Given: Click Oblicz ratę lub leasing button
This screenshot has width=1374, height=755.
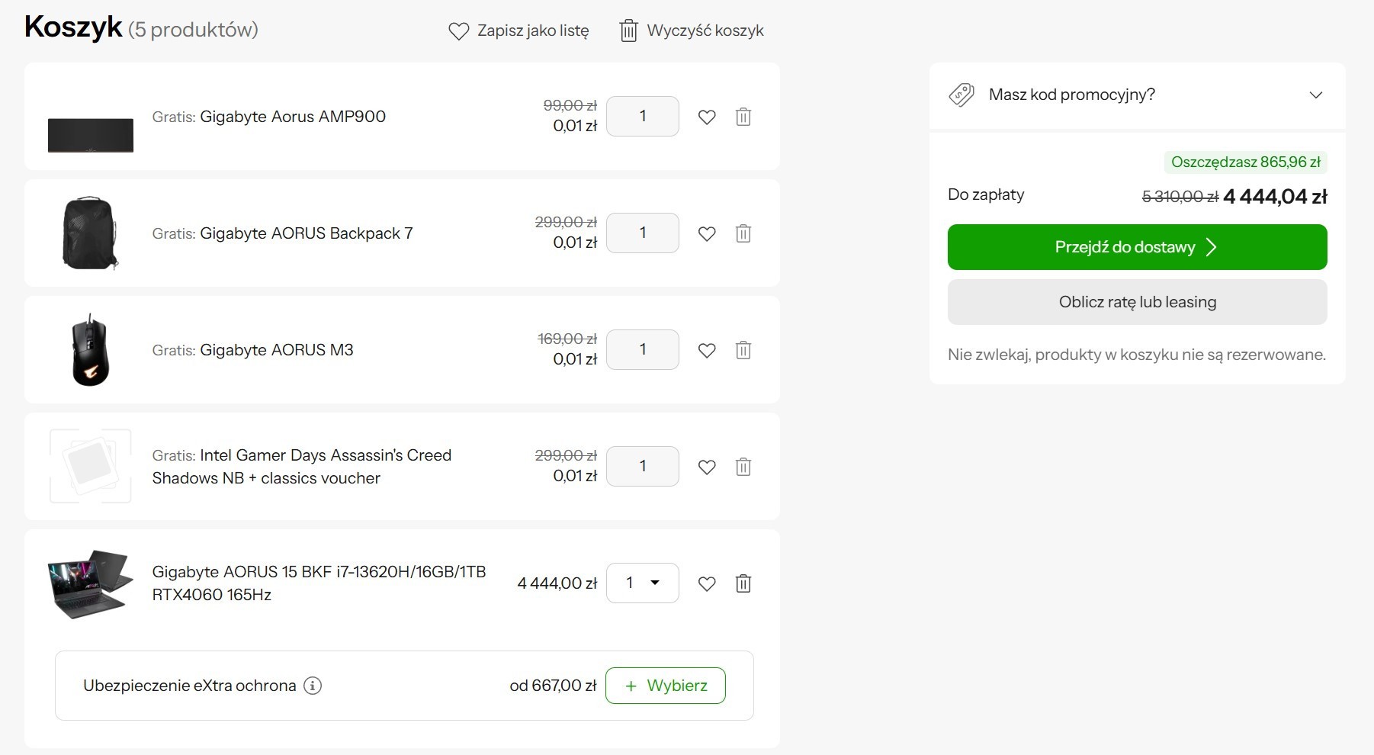Looking at the screenshot, I should 1138,302.
